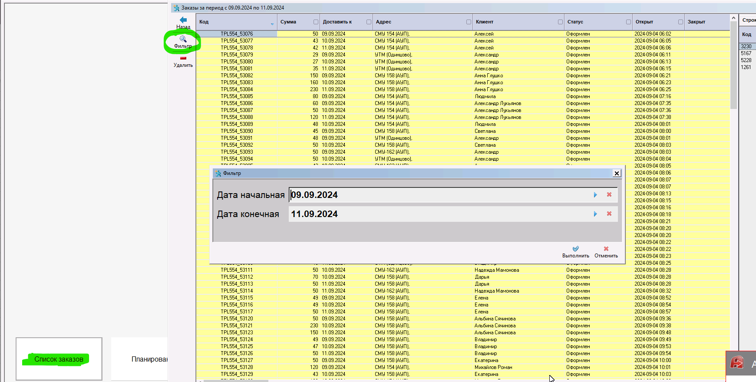Click the sort arrow in Код column header
The image size is (756, 382).
point(272,24)
